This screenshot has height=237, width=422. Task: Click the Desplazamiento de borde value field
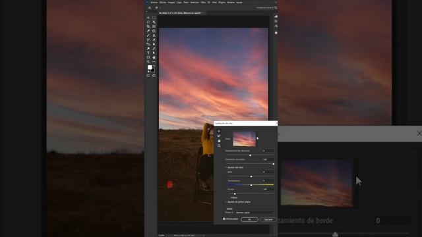point(268,151)
